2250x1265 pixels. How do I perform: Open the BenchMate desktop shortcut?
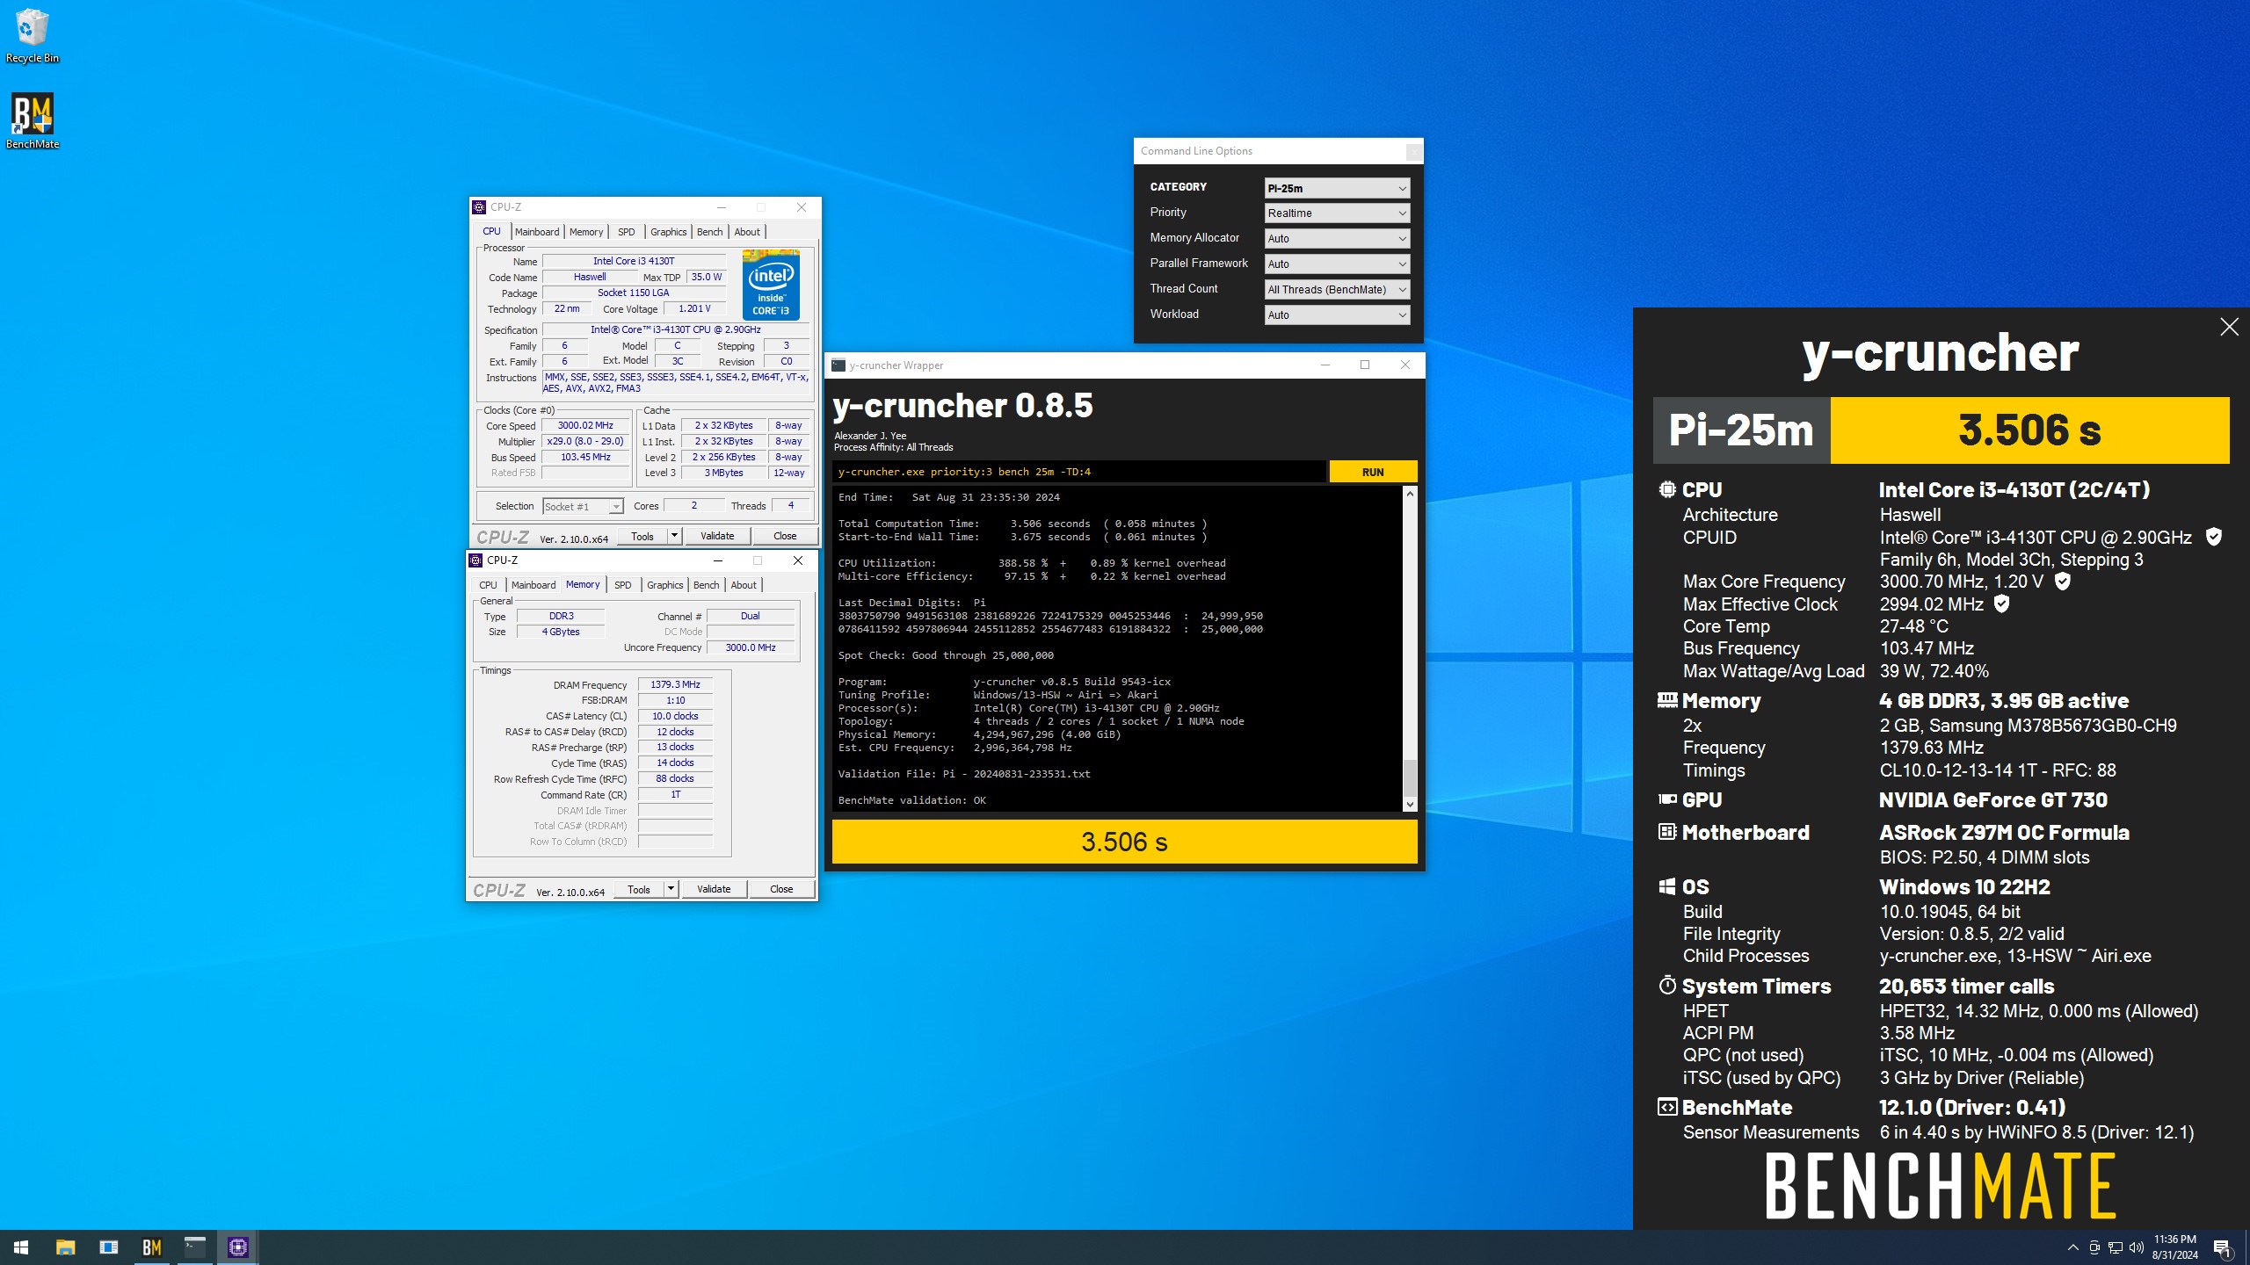point(33,121)
